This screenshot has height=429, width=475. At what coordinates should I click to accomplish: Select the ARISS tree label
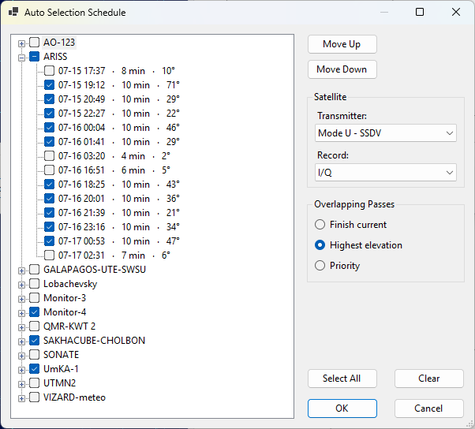55,57
